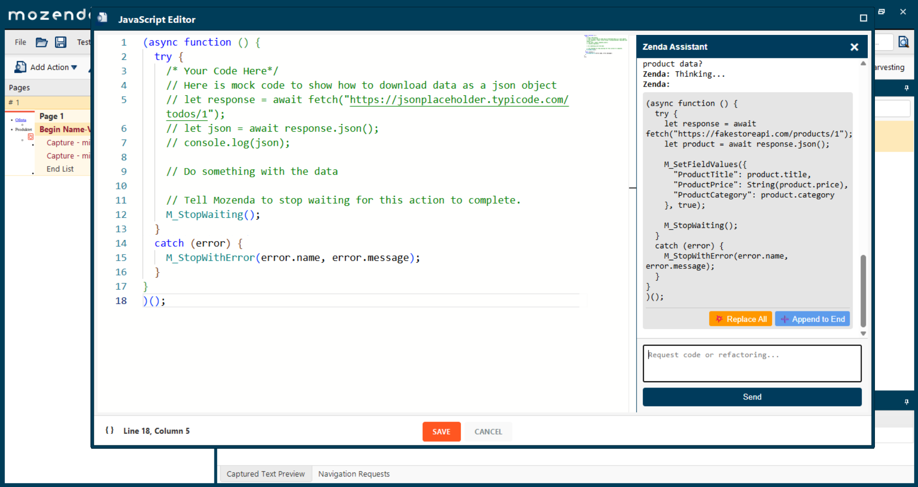Click the curly braces status icon
918x487 pixels.
110,431
